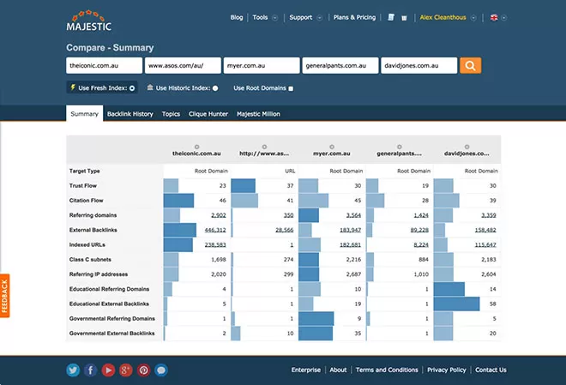
Task: Click the myer.com.au column header
Action: (332, 153)
